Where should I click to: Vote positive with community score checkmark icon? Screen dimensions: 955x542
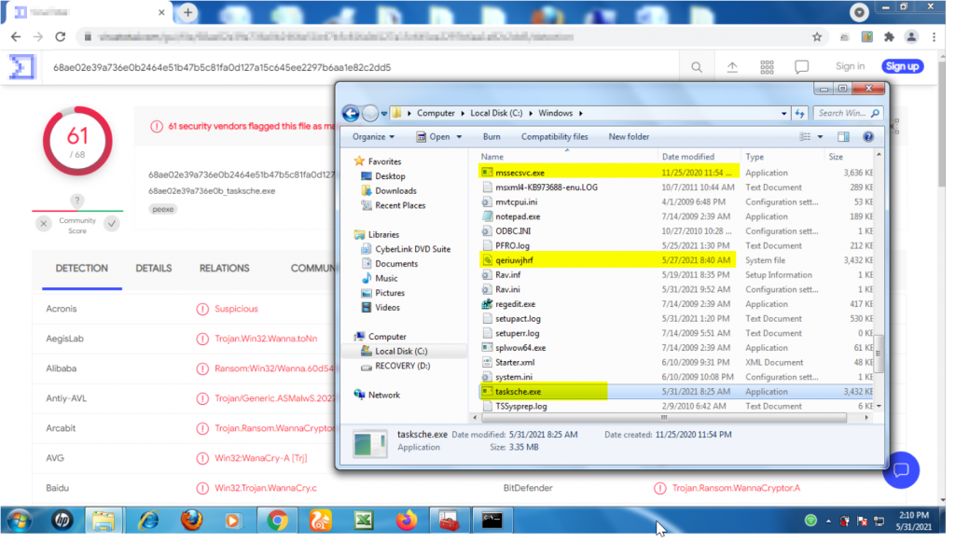113,226
